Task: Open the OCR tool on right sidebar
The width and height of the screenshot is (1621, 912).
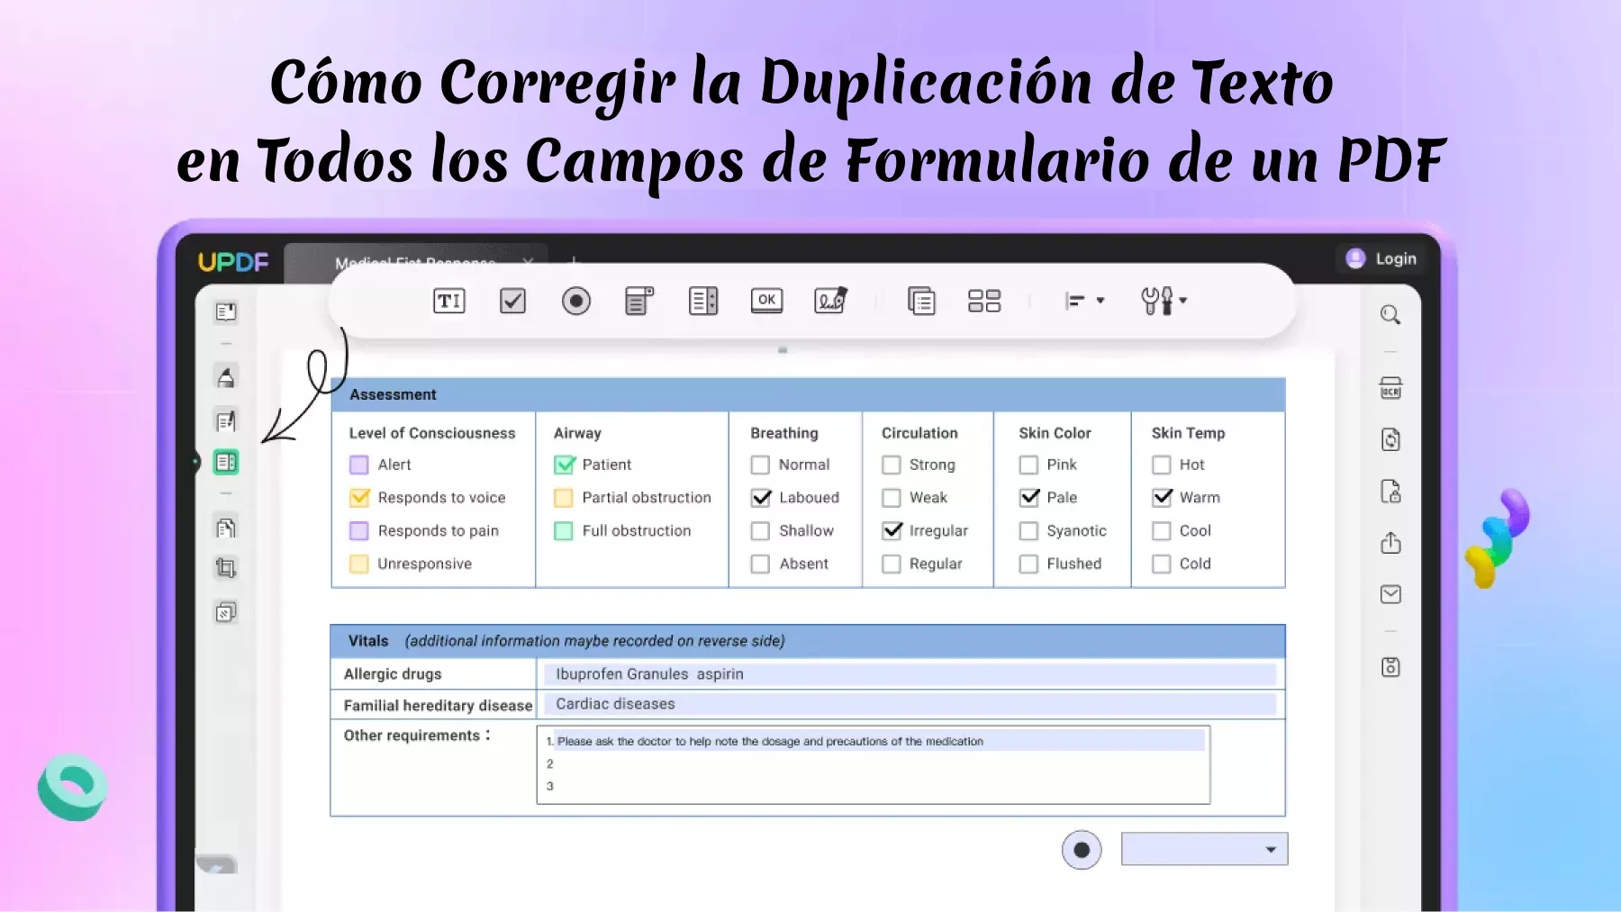Action: (1390, 389)
